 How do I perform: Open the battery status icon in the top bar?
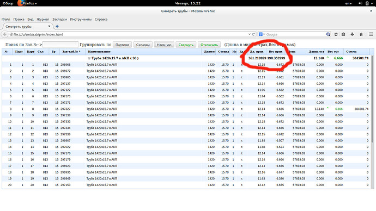click(367, 3)
